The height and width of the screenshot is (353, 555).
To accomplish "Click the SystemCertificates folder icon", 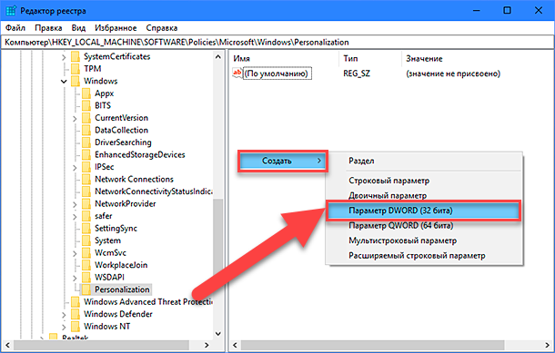I will 75,56.
